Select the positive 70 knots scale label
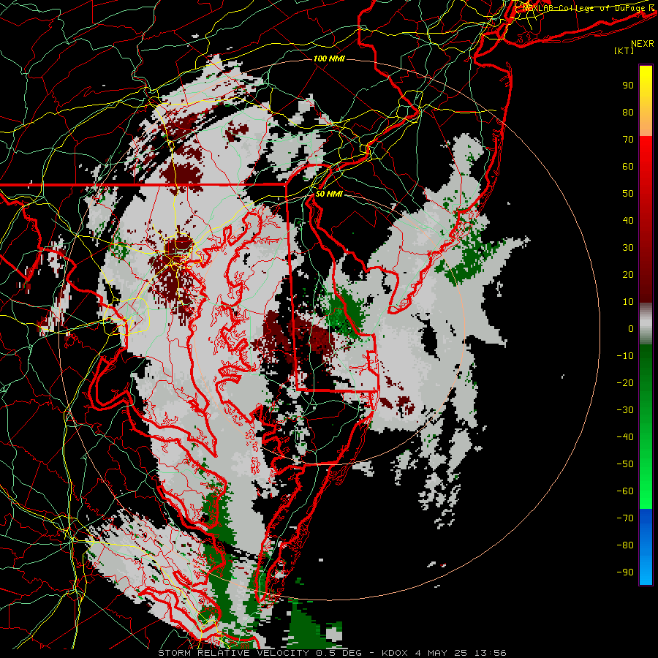 coord(628,140)
